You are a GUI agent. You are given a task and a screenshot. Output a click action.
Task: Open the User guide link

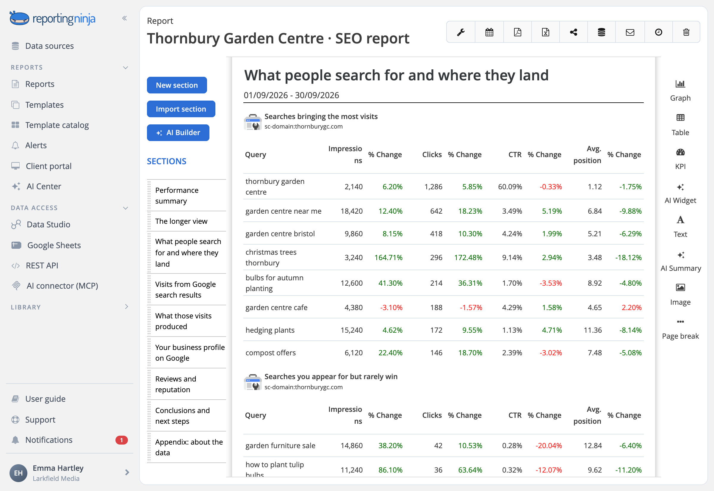(x=38, y=399)
